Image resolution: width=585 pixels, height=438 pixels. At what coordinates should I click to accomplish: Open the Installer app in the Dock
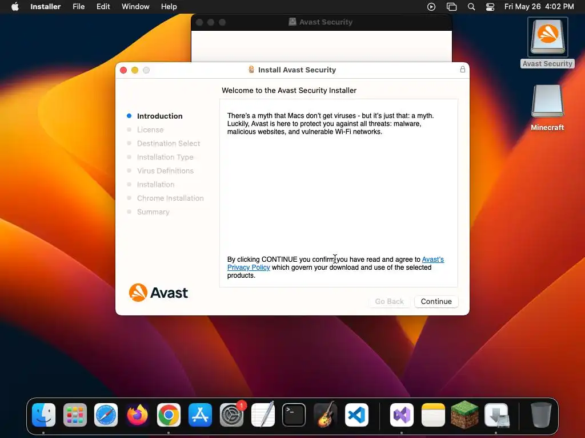[496, 415]
